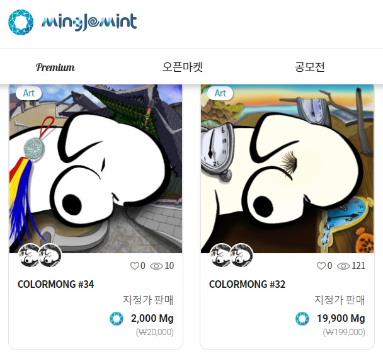
Task: Open first creator avatar on COLORMONG #32
Action: [x=220, y=256]
